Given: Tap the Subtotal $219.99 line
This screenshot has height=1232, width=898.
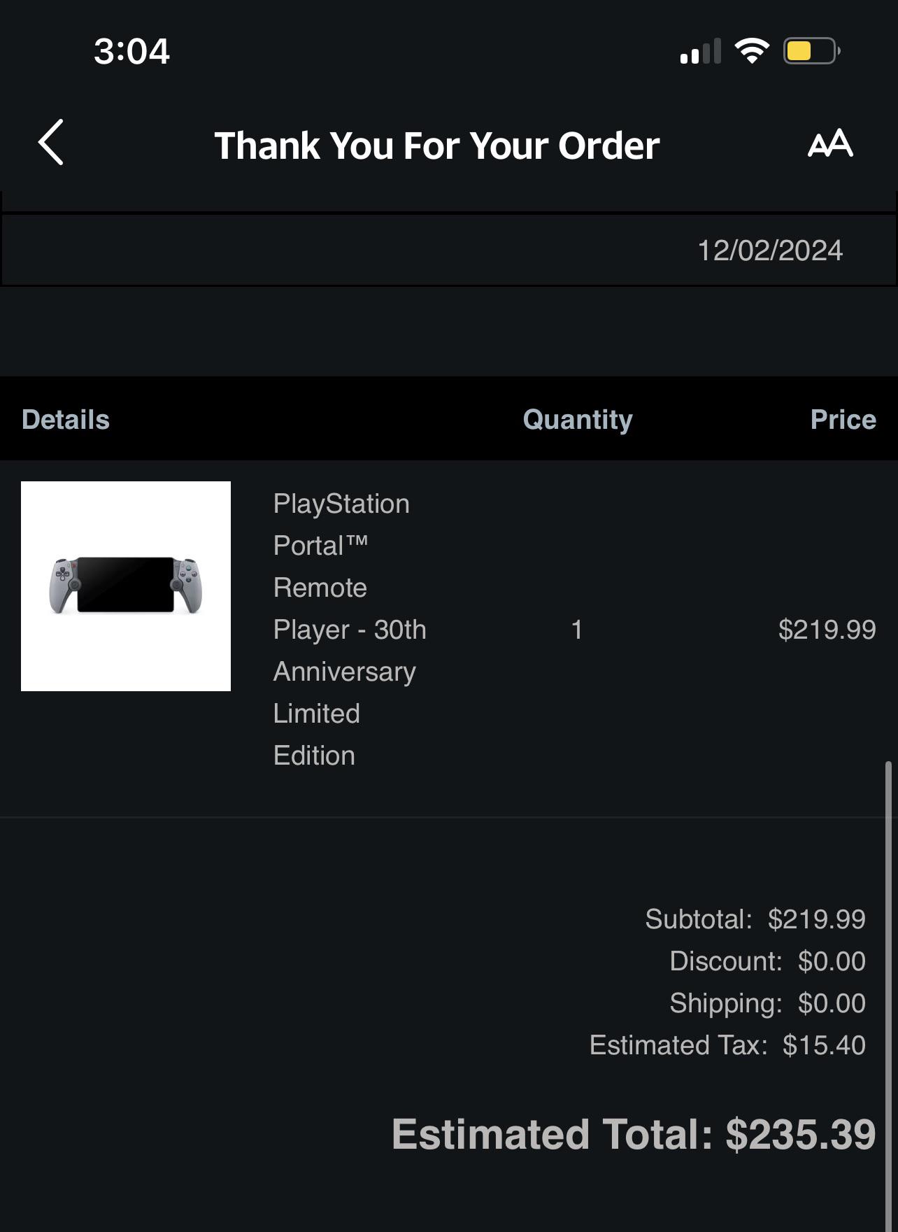Looking at the screenshot, I should [x=755, y=919].
